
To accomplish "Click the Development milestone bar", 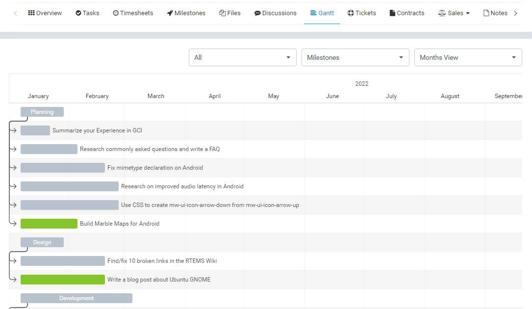I will (76, 298).
